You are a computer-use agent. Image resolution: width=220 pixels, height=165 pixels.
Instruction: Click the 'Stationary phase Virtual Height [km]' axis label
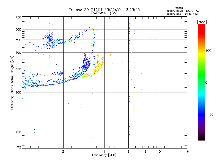[12, 82]
